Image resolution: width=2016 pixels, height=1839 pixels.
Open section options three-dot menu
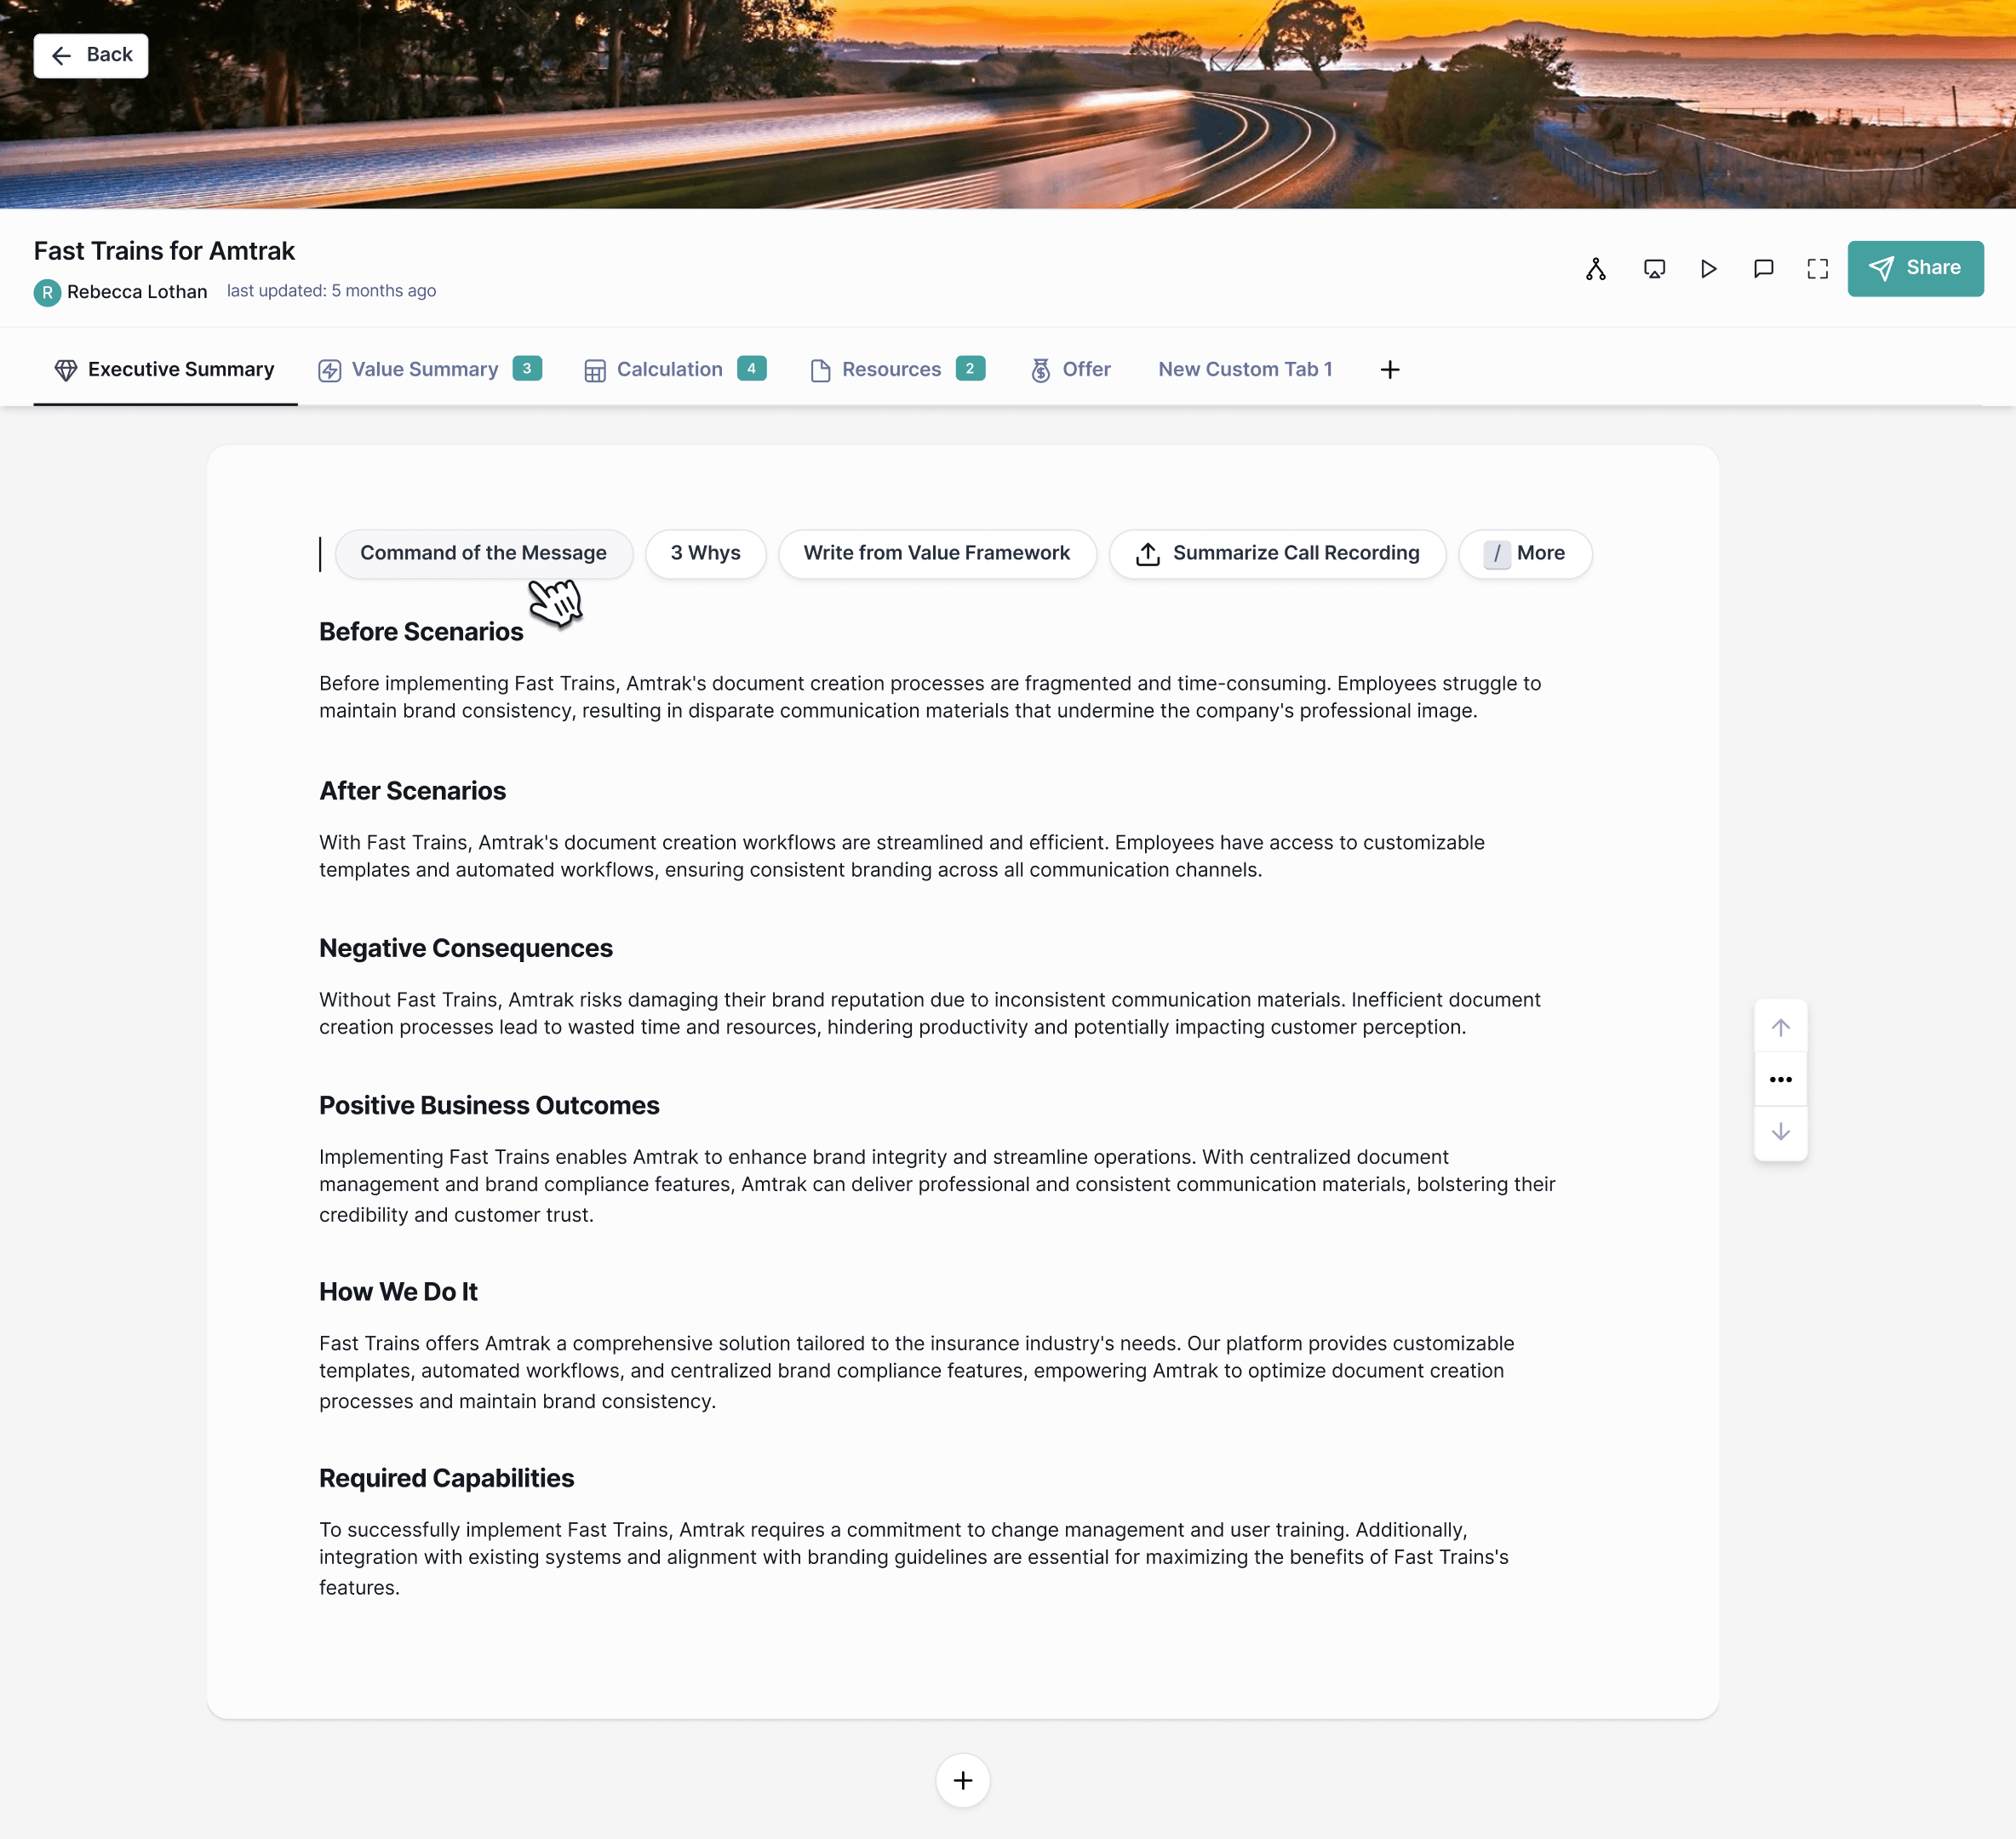[x=1780, y=1079]
